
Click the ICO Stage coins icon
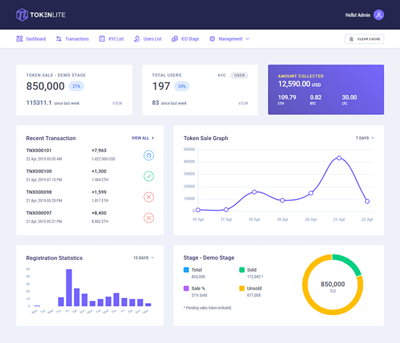tap(175, 39)
